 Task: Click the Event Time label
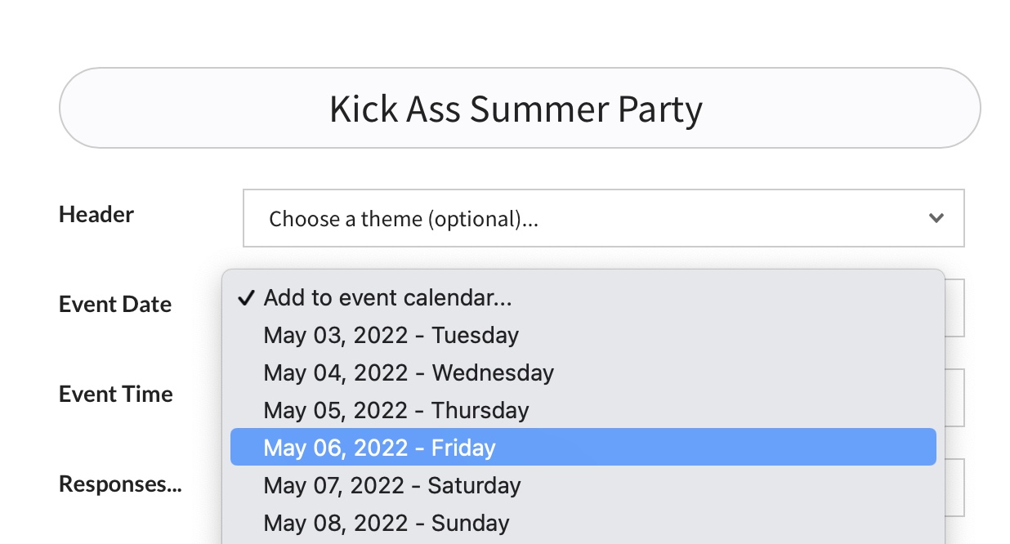coord(116,395)
